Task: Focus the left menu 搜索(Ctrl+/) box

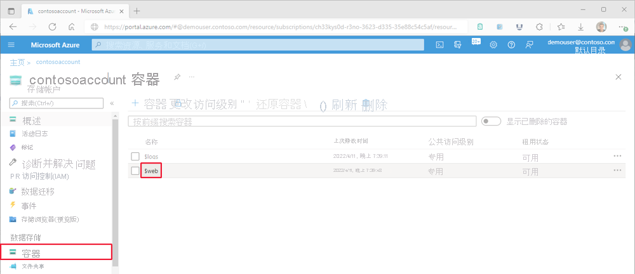Action: (57, 103)
